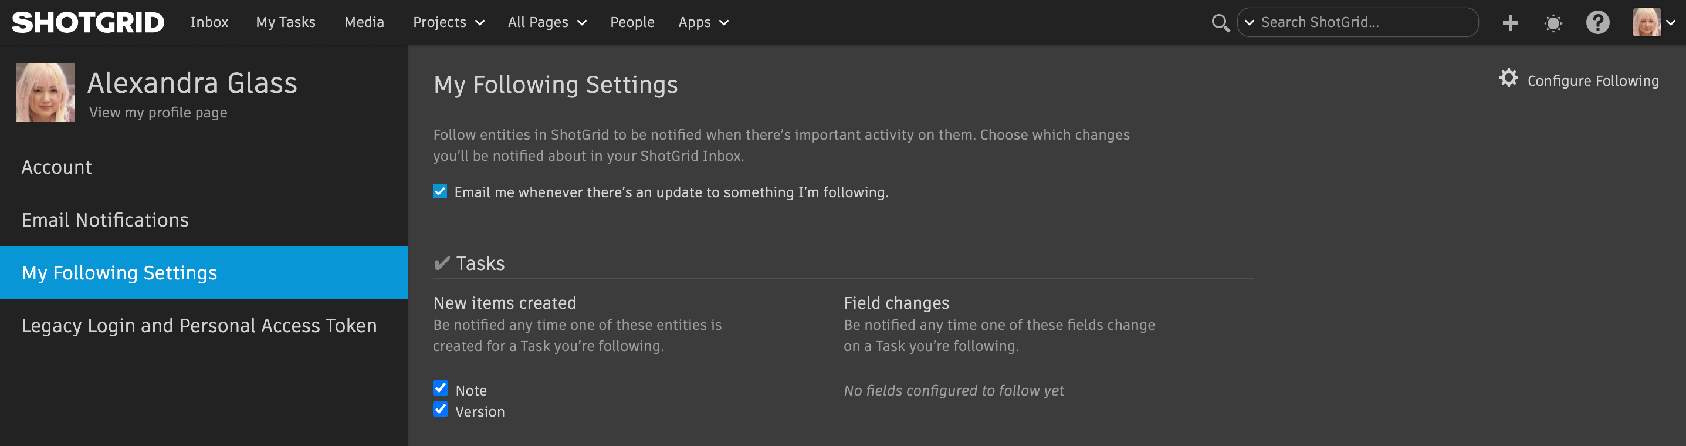
Task: Toggle the light/dark theme sun icon
Action: (1552, 23)
